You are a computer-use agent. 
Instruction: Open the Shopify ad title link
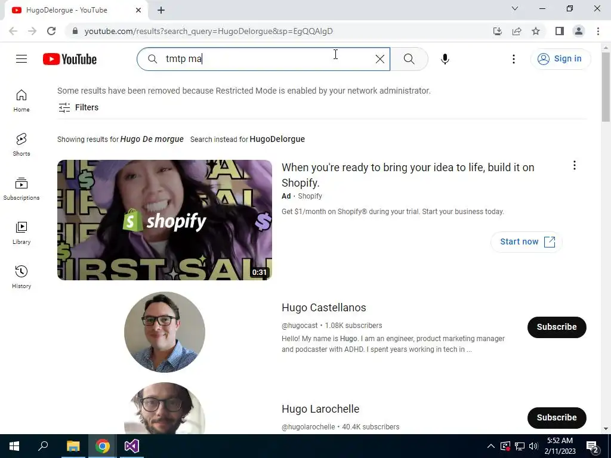coord(408,175)
